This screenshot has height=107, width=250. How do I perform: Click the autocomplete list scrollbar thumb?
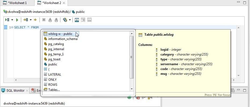click(132, 57)
